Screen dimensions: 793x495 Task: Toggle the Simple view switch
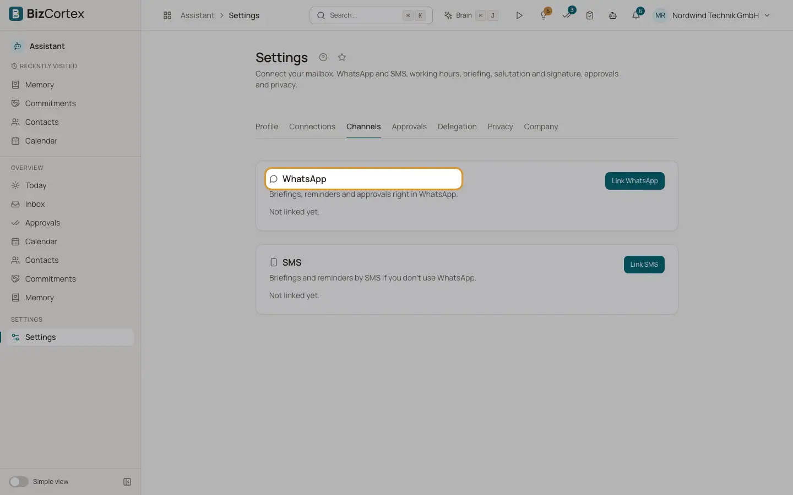point(19,482)
